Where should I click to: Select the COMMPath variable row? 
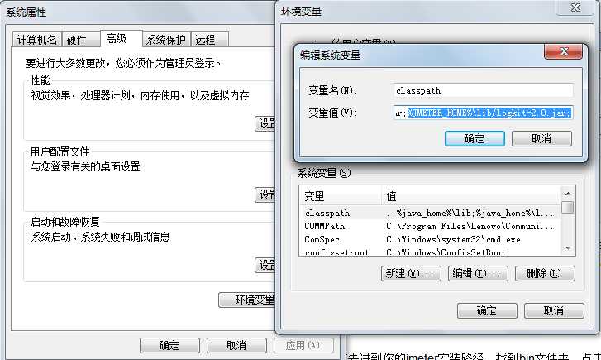429,227
